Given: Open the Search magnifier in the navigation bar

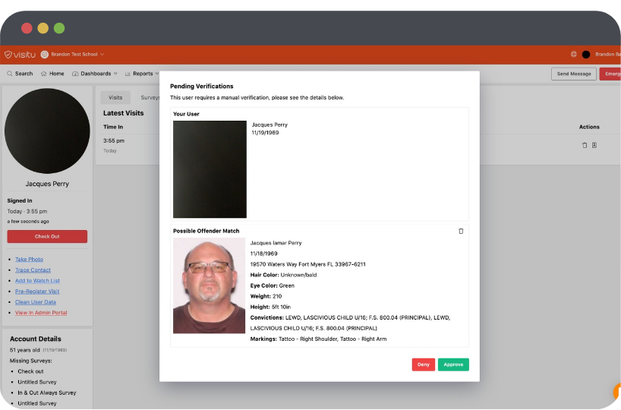Looking at the screenshot, I should point(10,74).
